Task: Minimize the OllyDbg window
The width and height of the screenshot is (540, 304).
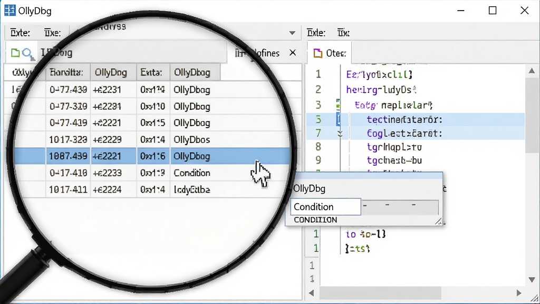Action: (461, 11)
